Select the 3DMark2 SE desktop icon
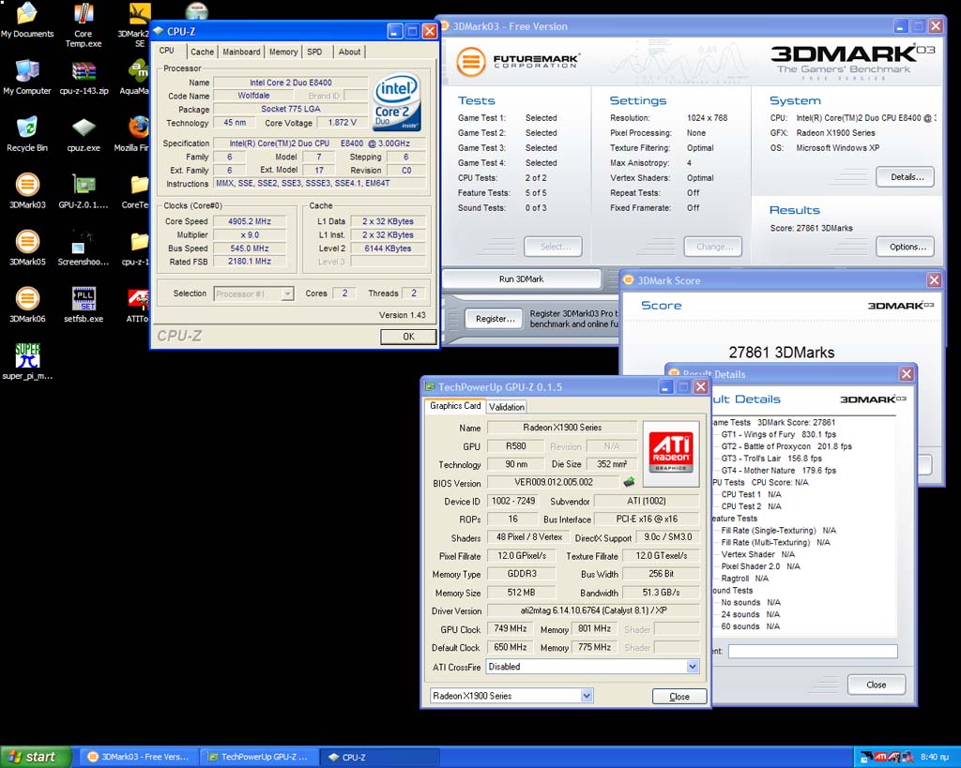The width and height of the screenshot is (961, 768). pyautogui.click(x=135, y=25)
